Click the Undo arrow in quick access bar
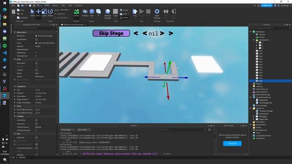 [38, 5]
